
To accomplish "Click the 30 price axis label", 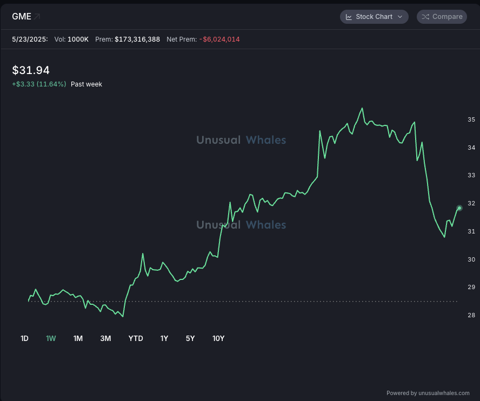I will pos(471,259).
